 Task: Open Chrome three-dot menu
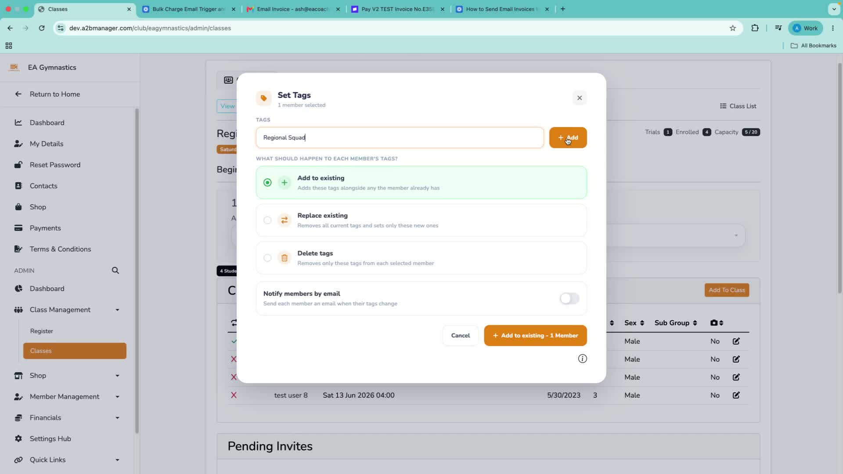[833, 28]
